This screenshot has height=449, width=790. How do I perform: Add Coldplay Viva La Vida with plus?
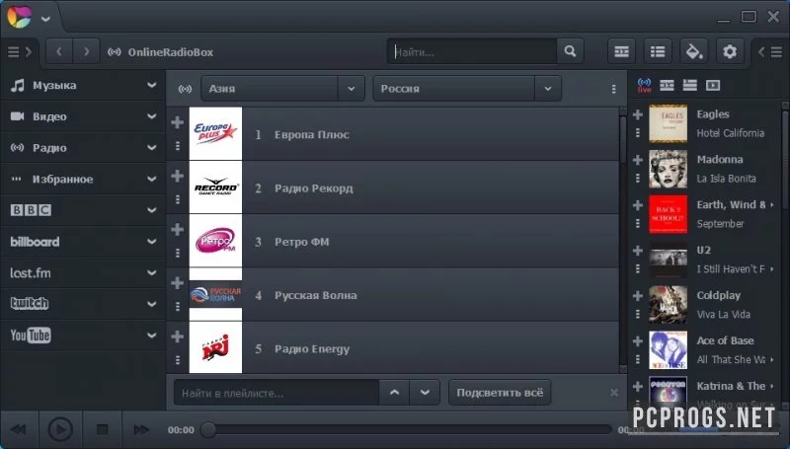coord(638,295)
